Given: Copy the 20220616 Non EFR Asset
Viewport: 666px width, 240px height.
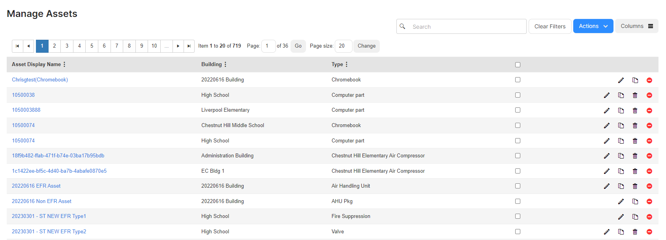Looking at the screenshot, I should (x=635, y=201).
